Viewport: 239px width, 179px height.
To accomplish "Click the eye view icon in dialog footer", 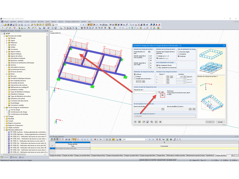I will (160, 122).
